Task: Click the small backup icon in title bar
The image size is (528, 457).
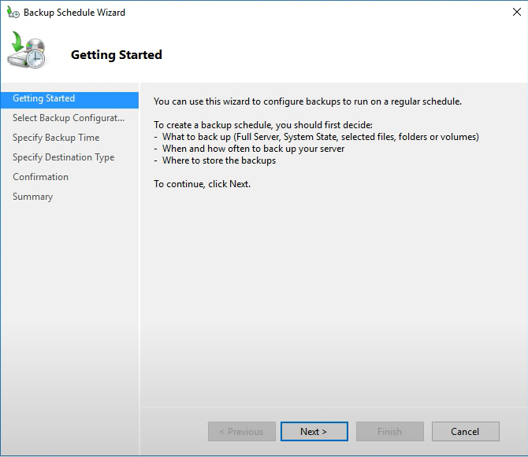Action: point(13,13)
